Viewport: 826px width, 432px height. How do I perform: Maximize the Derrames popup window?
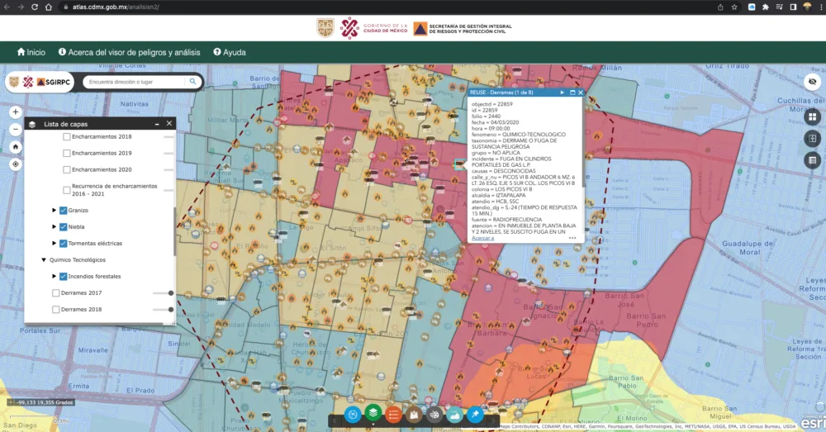coord(572,93)
